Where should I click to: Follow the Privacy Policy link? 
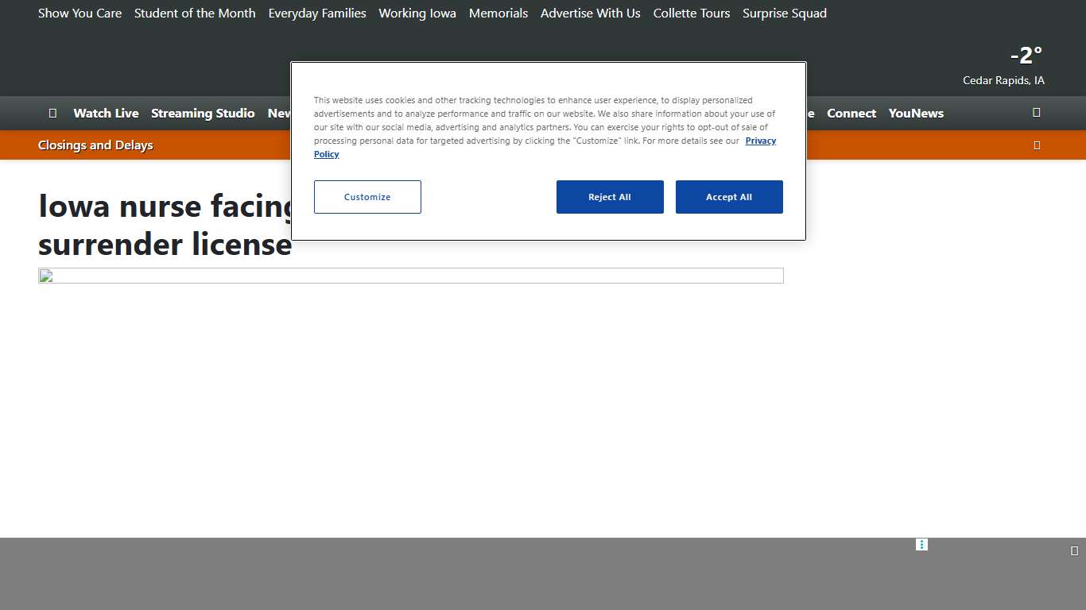[x=760, y=141]
